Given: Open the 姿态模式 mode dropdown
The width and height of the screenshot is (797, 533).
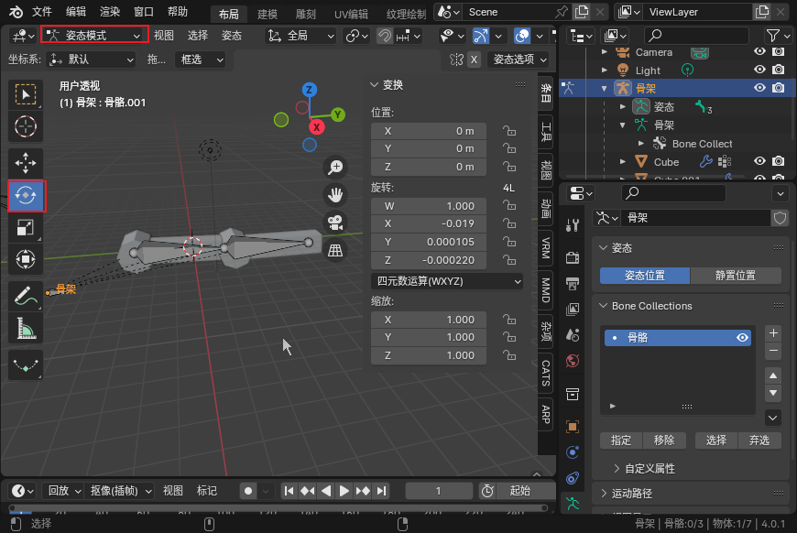Looking at the screenshot, I should [x=94, y=35].
